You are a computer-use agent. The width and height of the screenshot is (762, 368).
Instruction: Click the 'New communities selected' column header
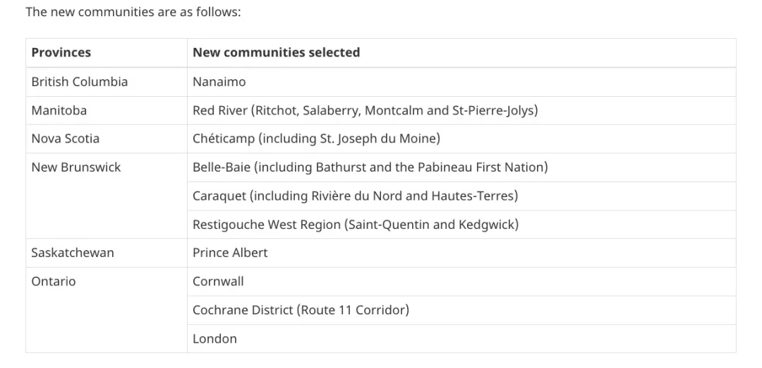(276, 52)
